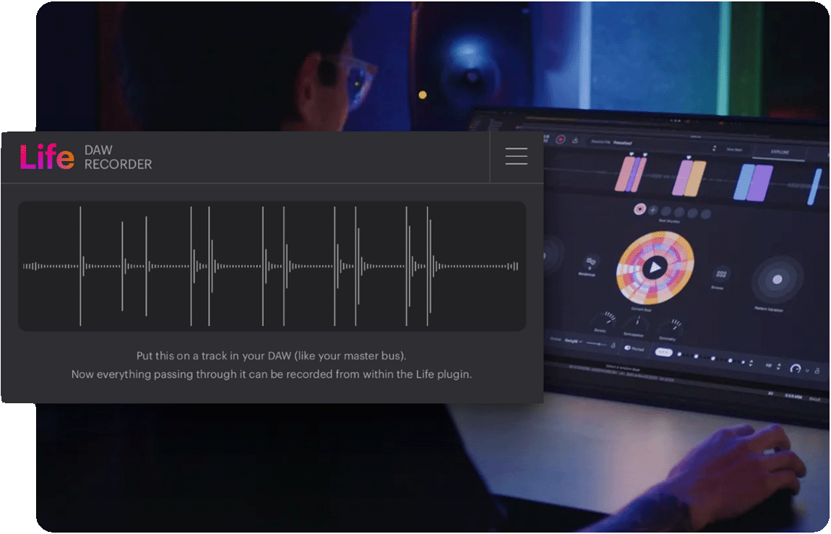Image resolution: width=831 pixels, height=534 pixels.
Task: Select the blue and purple slice block
Action: tap(753, 183)
